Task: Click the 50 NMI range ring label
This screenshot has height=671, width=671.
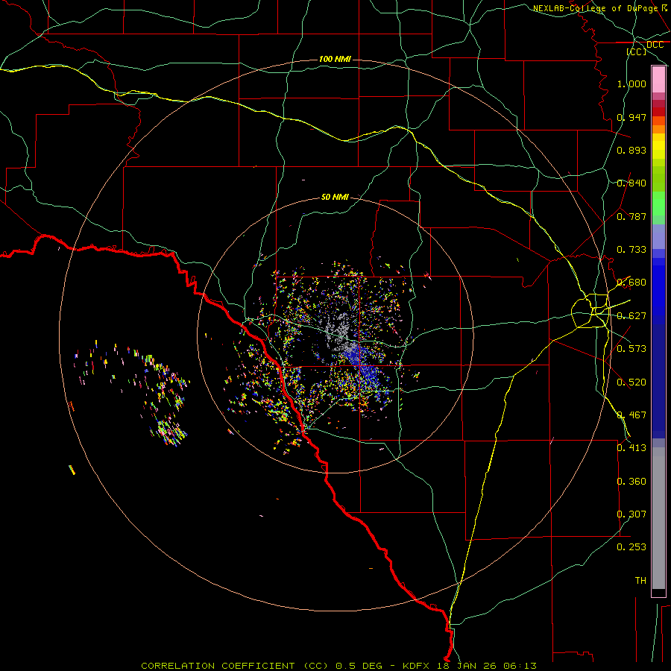Action: tap(335, 197)
